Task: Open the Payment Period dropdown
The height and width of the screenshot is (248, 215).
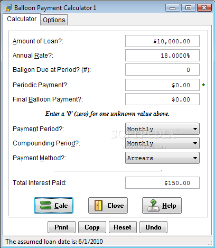Action: click(x=162, y=129)
